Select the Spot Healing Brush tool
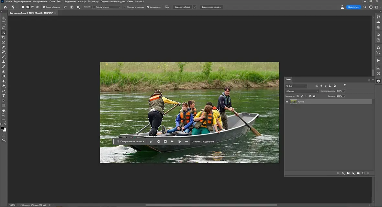This screenshot has height=207, width=382. [4, 52]
